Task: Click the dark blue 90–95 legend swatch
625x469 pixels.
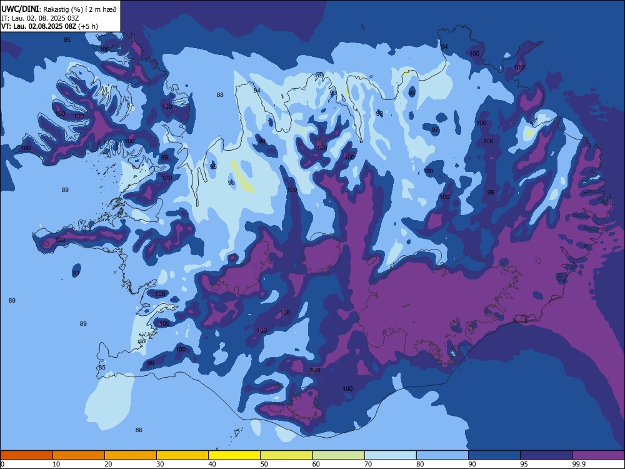Action: tap(494, 455)
